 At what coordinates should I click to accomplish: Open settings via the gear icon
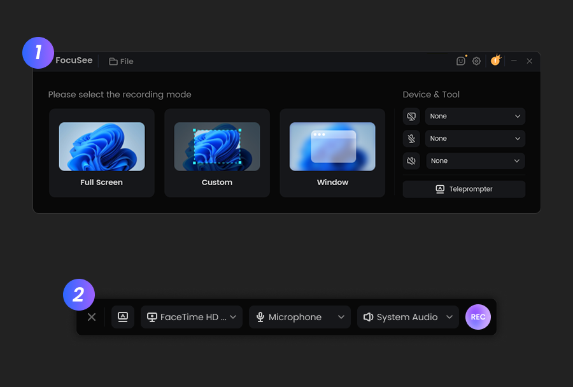(x=476, y=61)
